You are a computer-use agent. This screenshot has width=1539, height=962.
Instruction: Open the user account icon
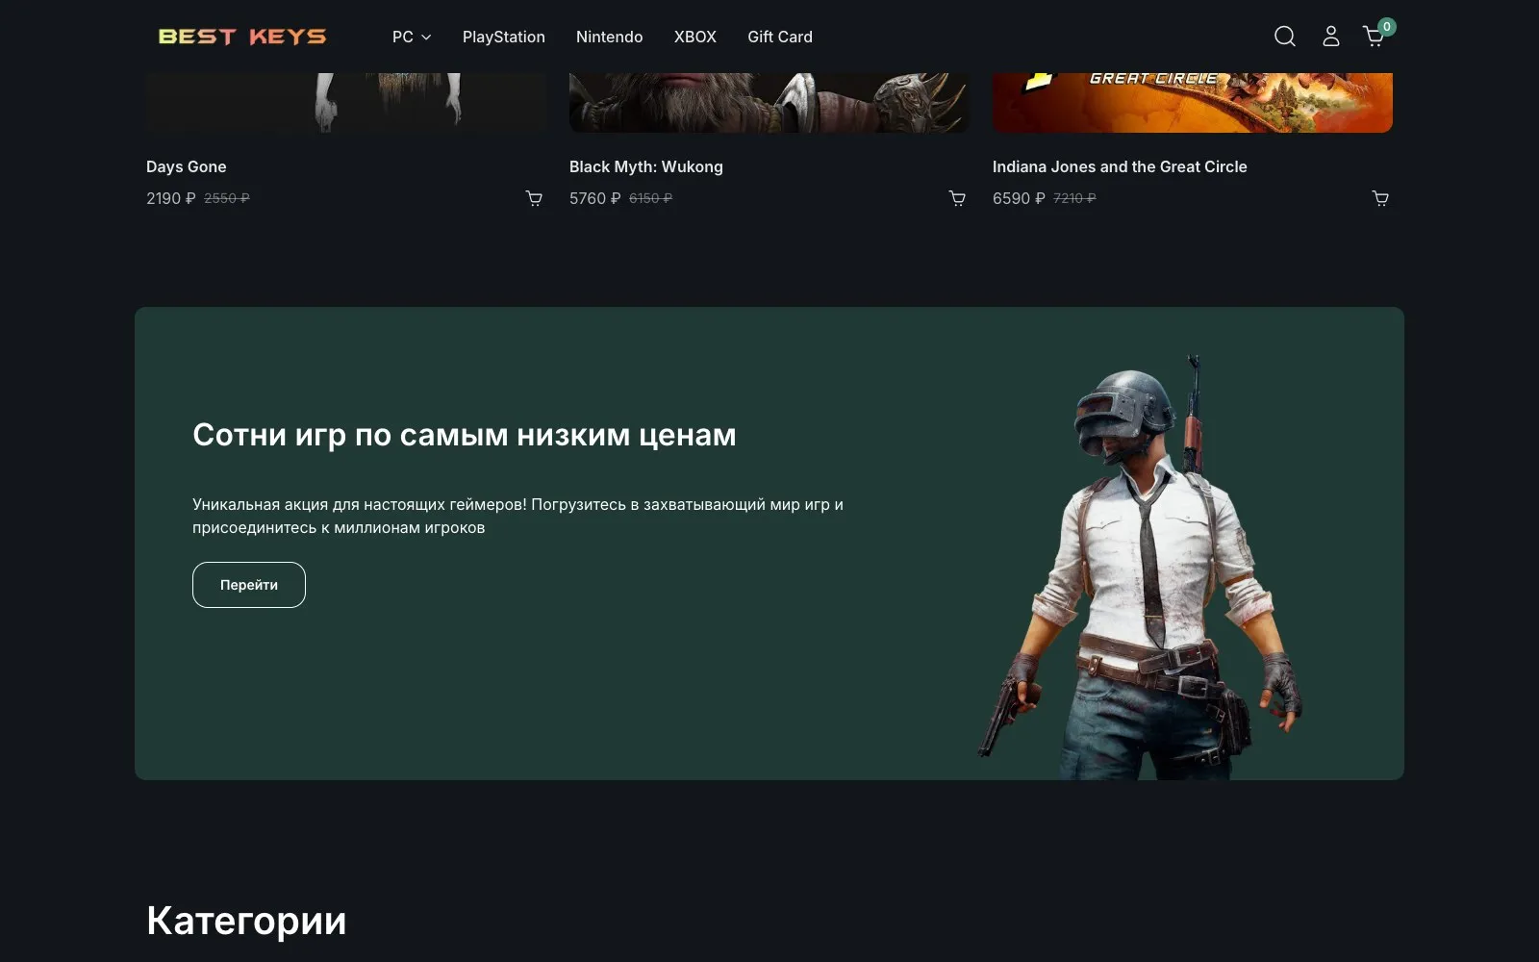(1331, 37)
